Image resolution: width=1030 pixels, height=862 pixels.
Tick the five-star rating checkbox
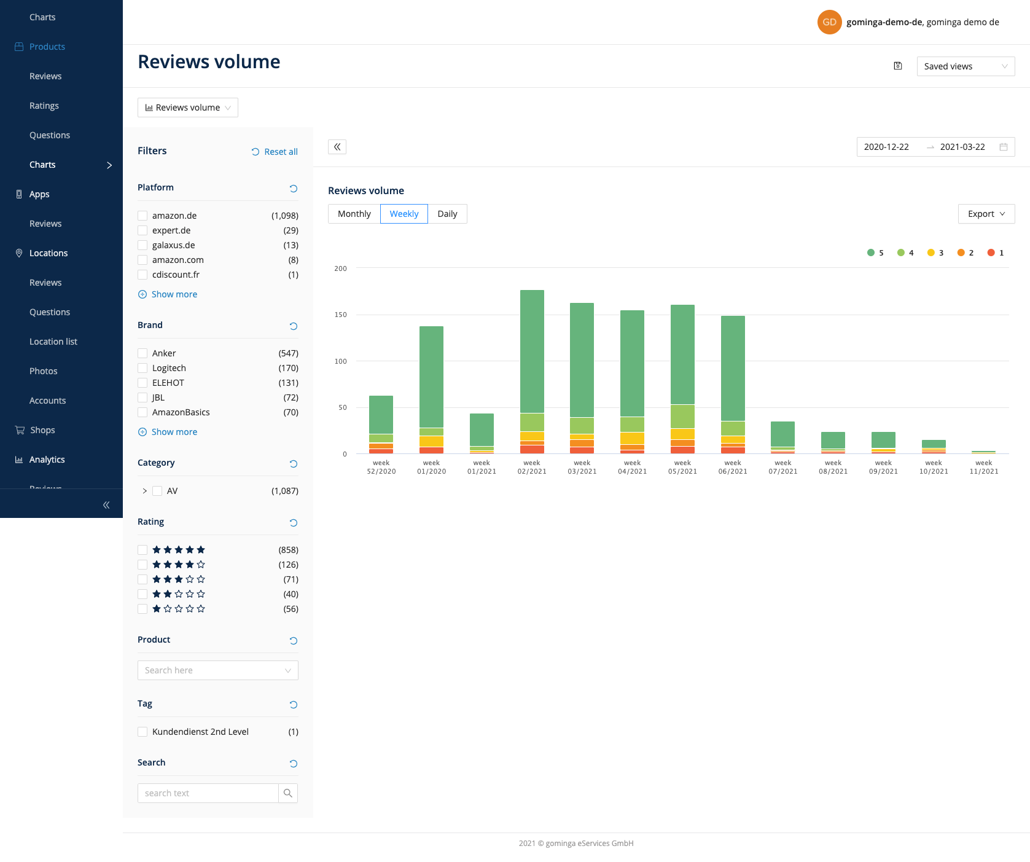pyautogui.click(x=142, y=550)
